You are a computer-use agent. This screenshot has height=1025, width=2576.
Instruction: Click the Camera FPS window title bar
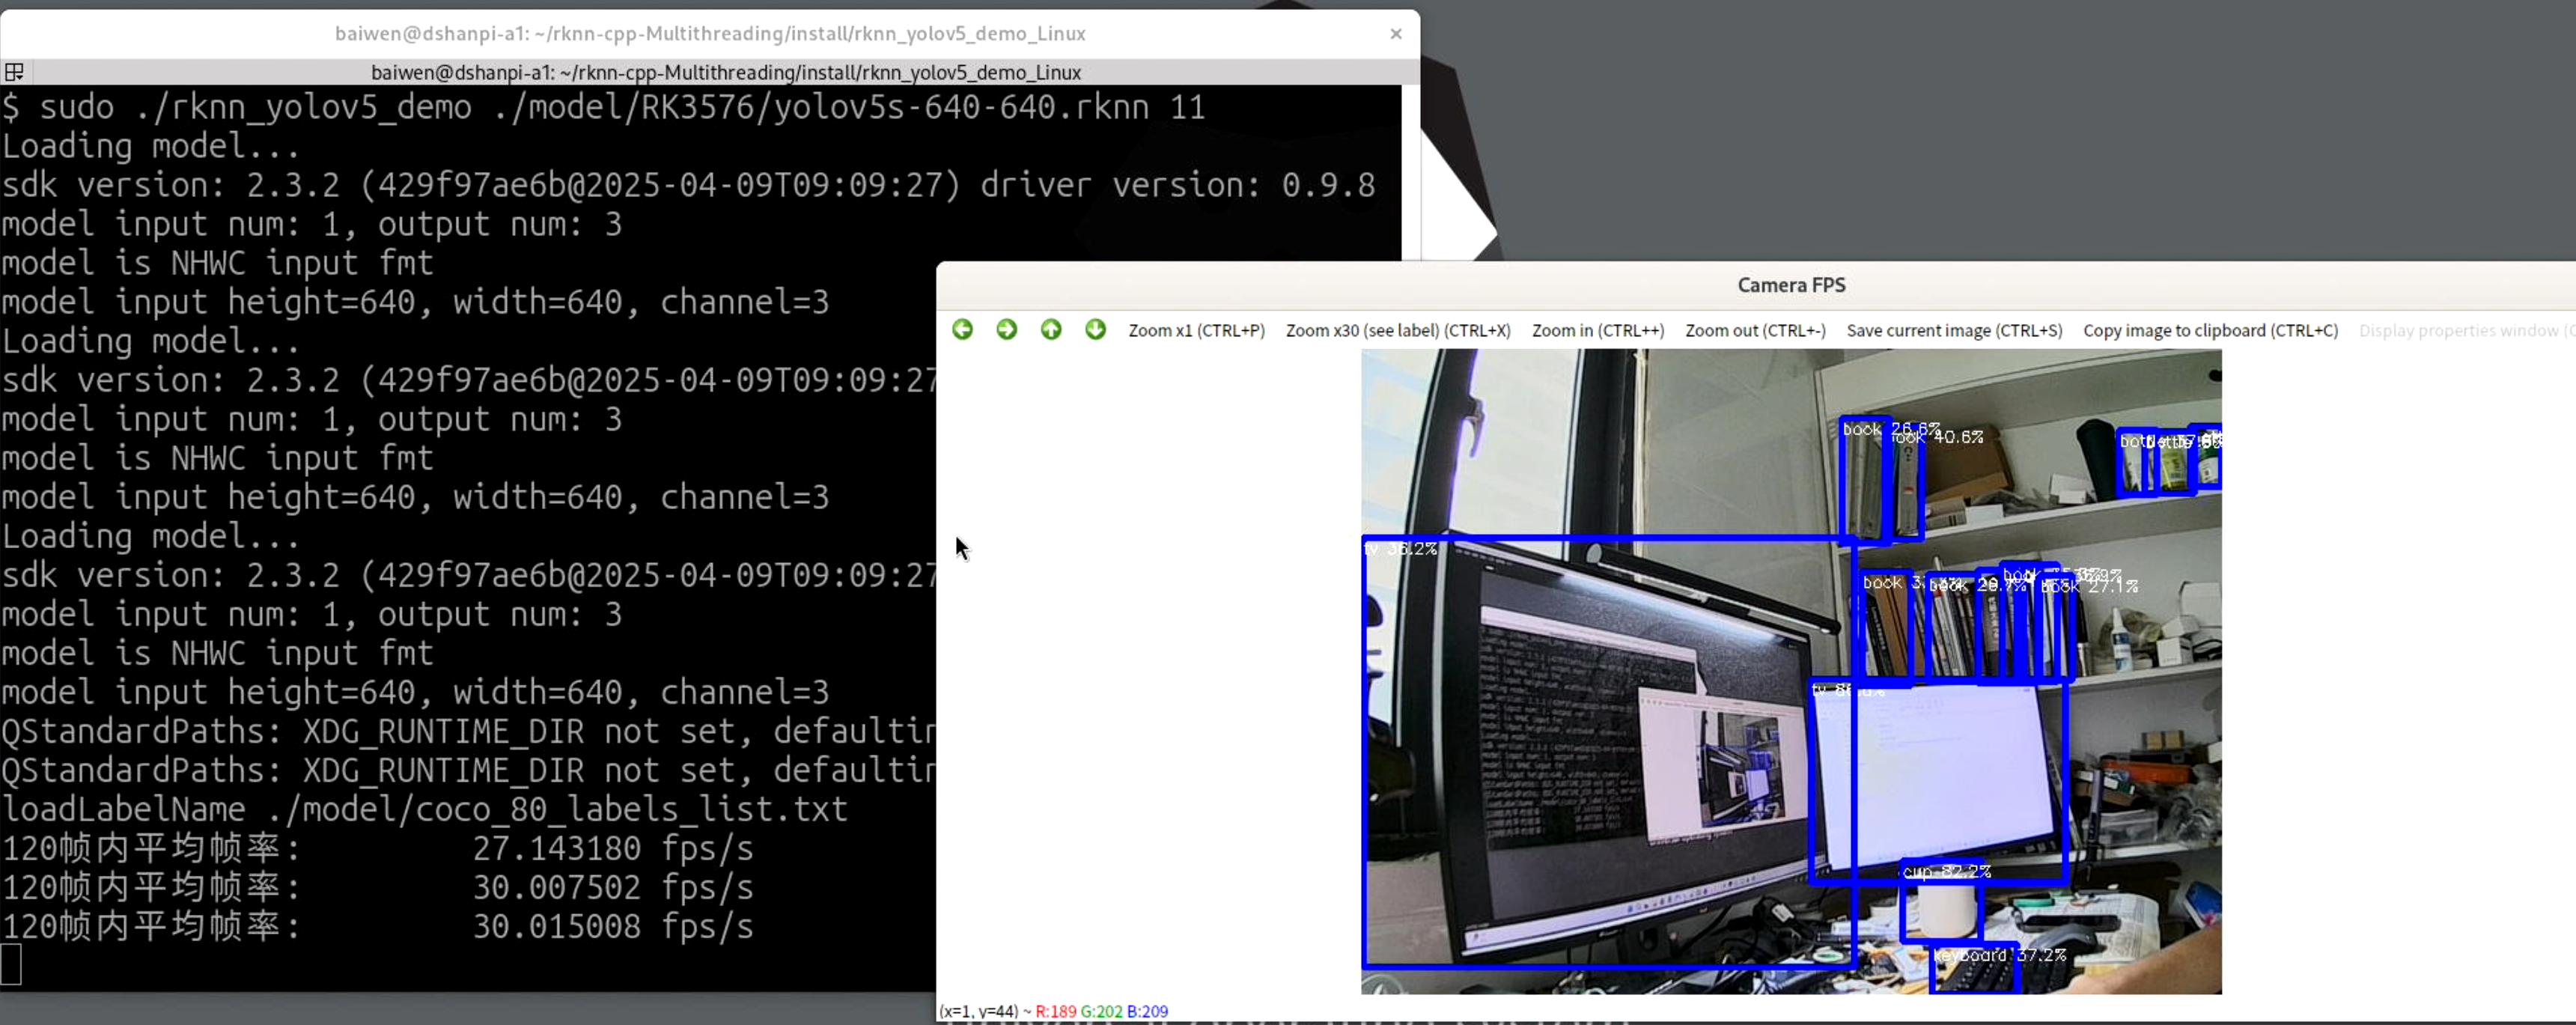[x=1790, y=285]
